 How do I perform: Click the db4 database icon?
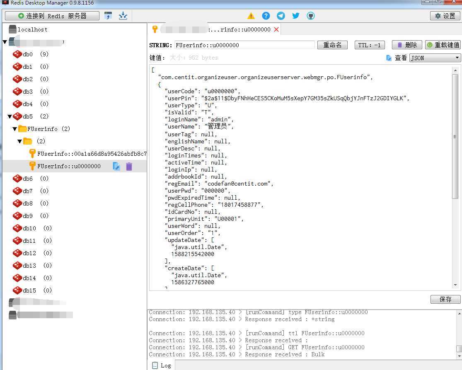[x=17, y=104]
